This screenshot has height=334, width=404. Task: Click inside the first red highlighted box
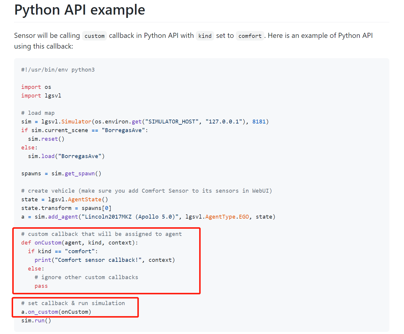click(x=106, y=259)
